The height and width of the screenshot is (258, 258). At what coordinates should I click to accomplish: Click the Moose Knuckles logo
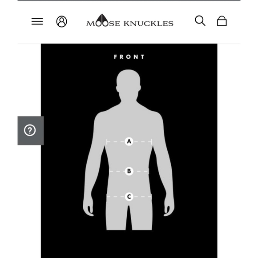click(130, 20)
